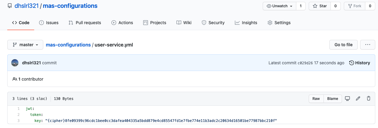
Task: Fork the repository
Action: coord(355,6)
